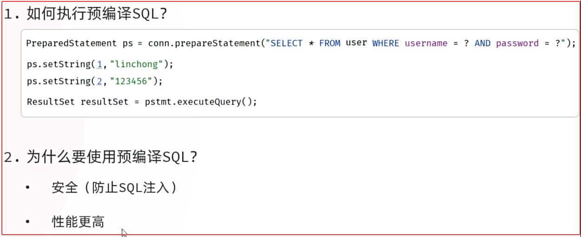
Task: Click the bullet text "性能更高"
Action: click(78, 222)
